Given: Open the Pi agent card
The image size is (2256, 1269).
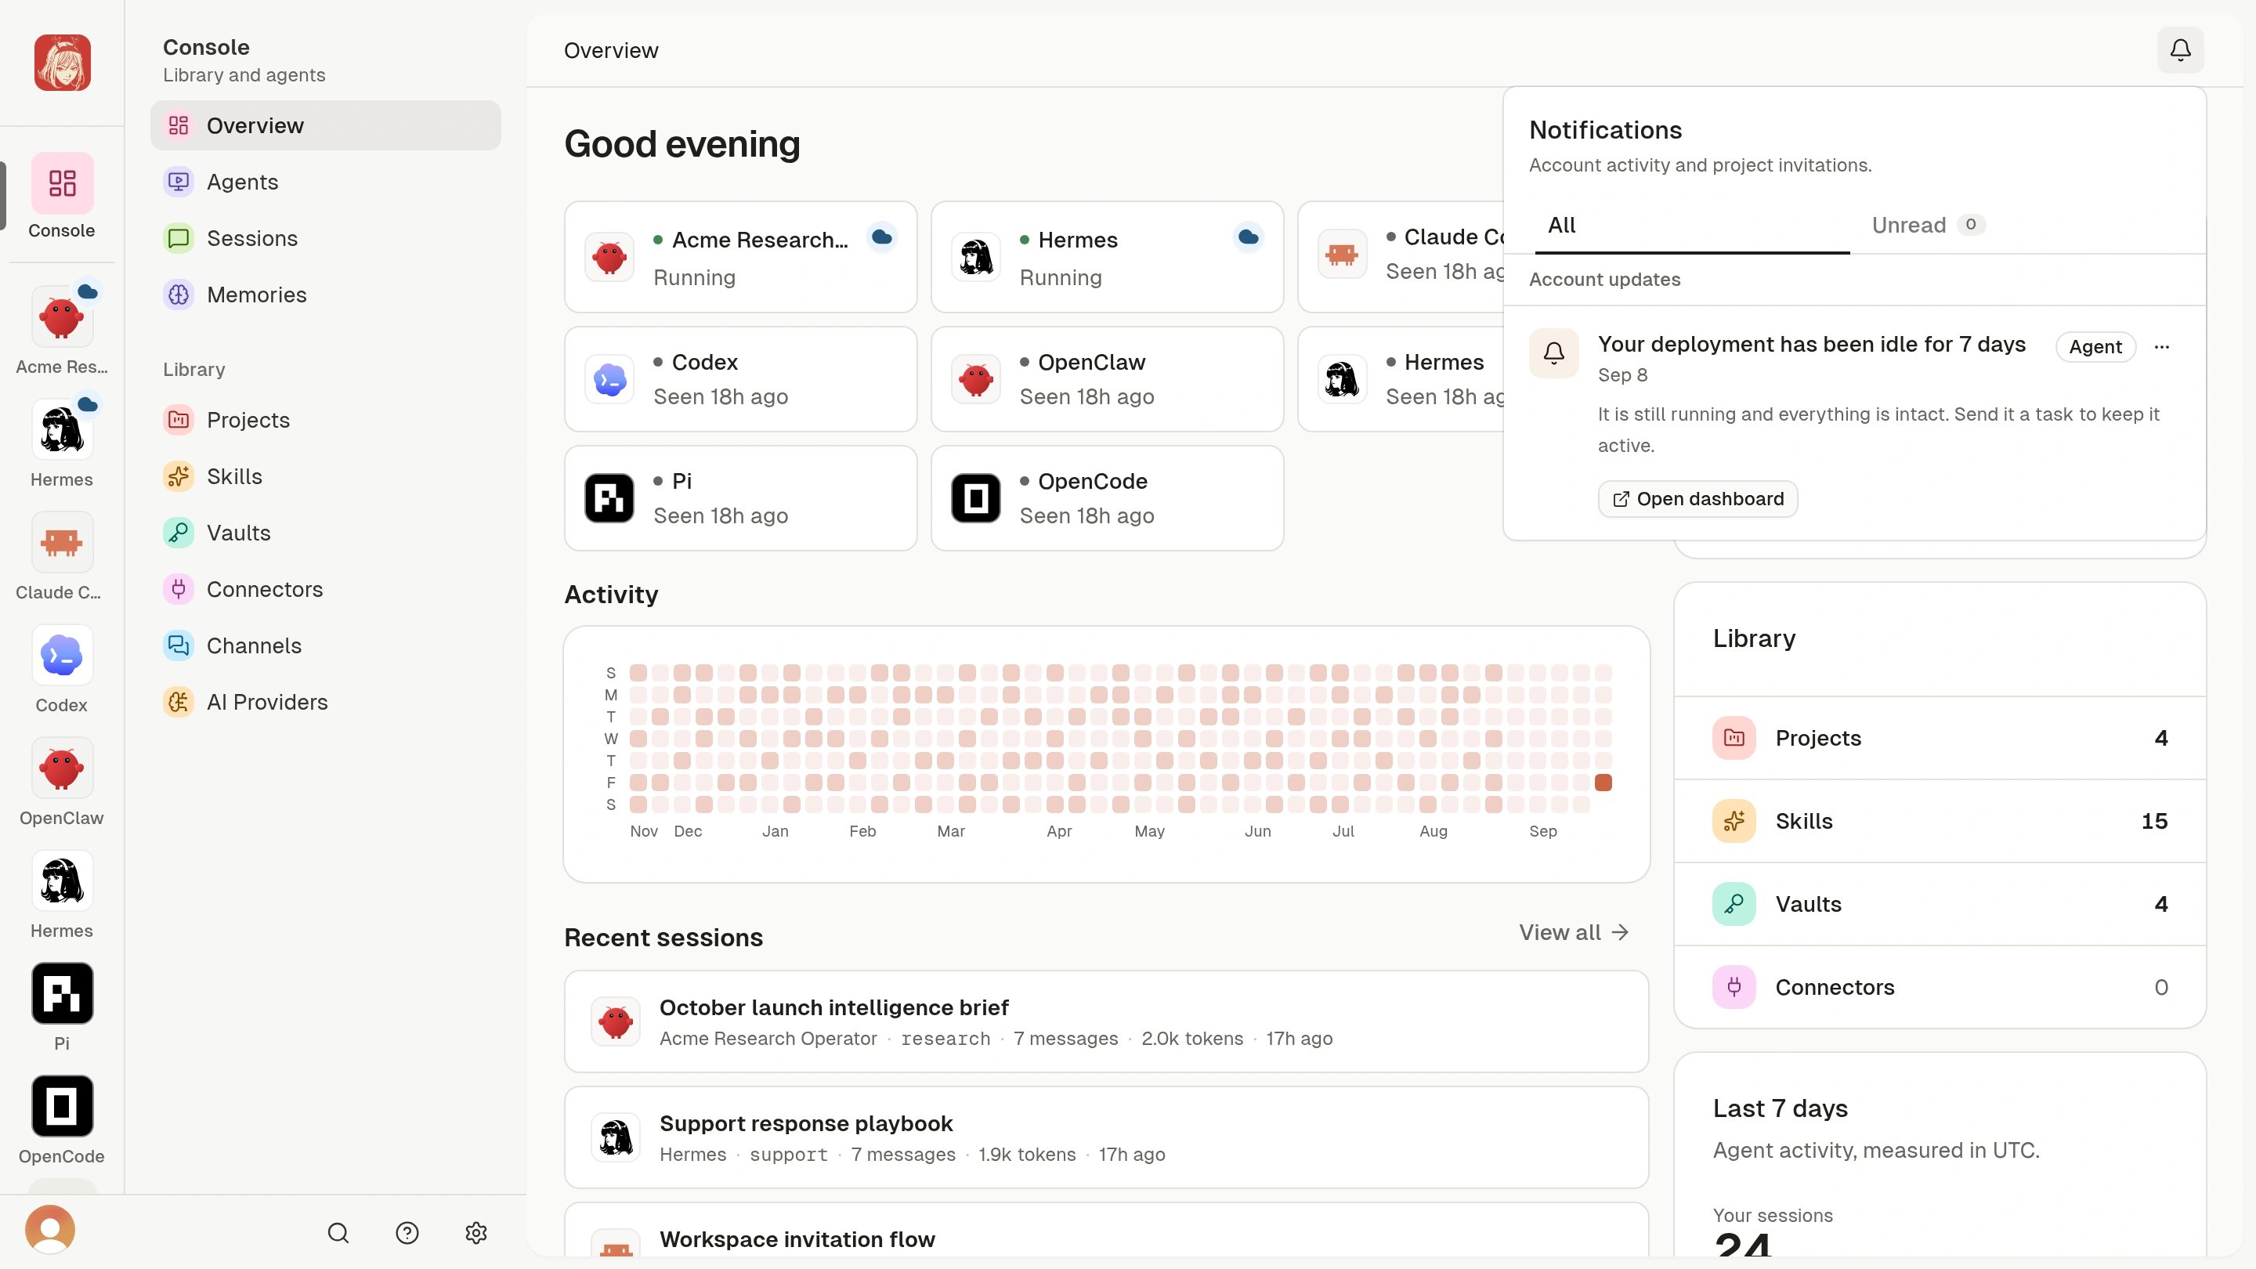Looking at the screenshot, I should (740, 498).
